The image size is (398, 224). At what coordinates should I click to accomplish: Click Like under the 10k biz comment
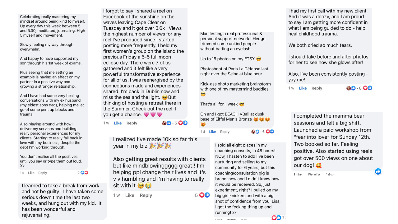130,195
